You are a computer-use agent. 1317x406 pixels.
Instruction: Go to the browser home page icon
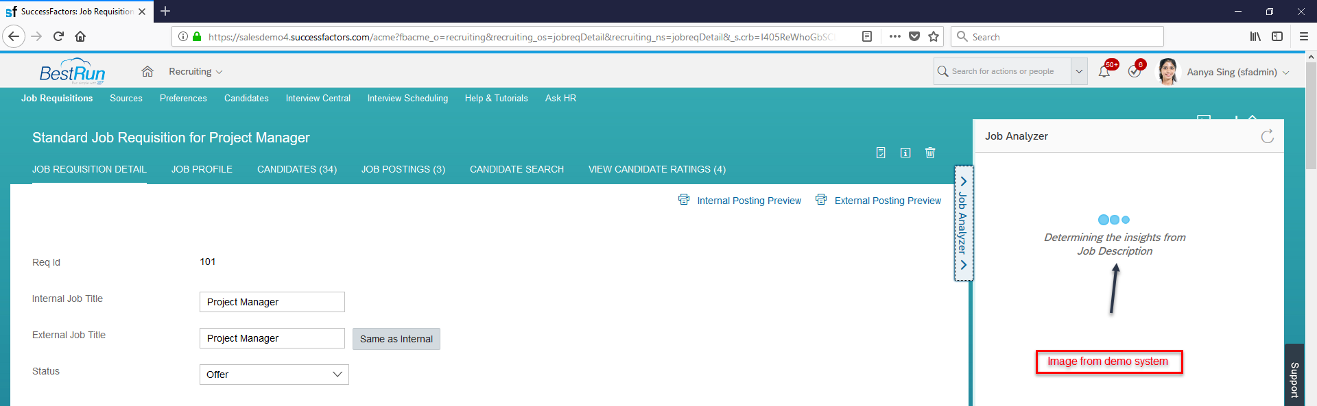click(x=80, y=36)
